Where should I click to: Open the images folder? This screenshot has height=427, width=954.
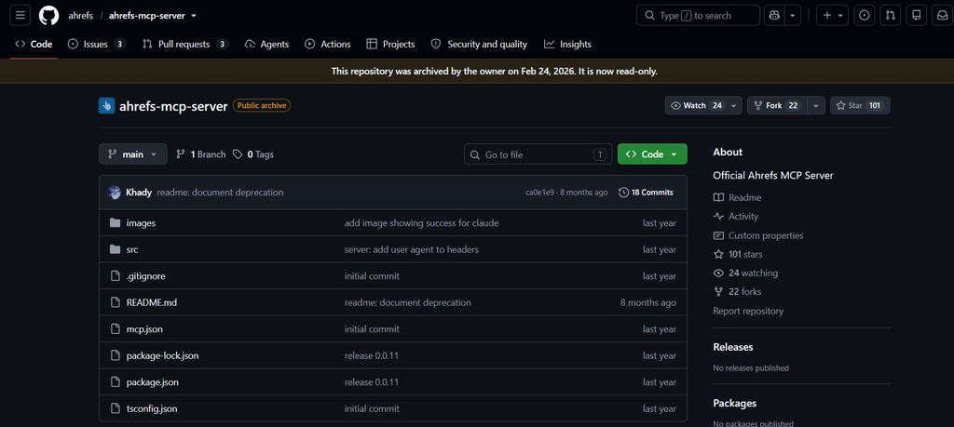coord(142,223)
